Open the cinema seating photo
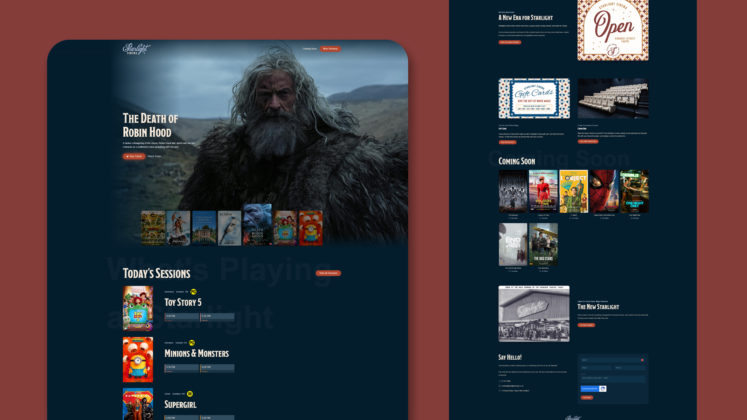The width and height of the screenshot is (747, 420). pos(613,98)
